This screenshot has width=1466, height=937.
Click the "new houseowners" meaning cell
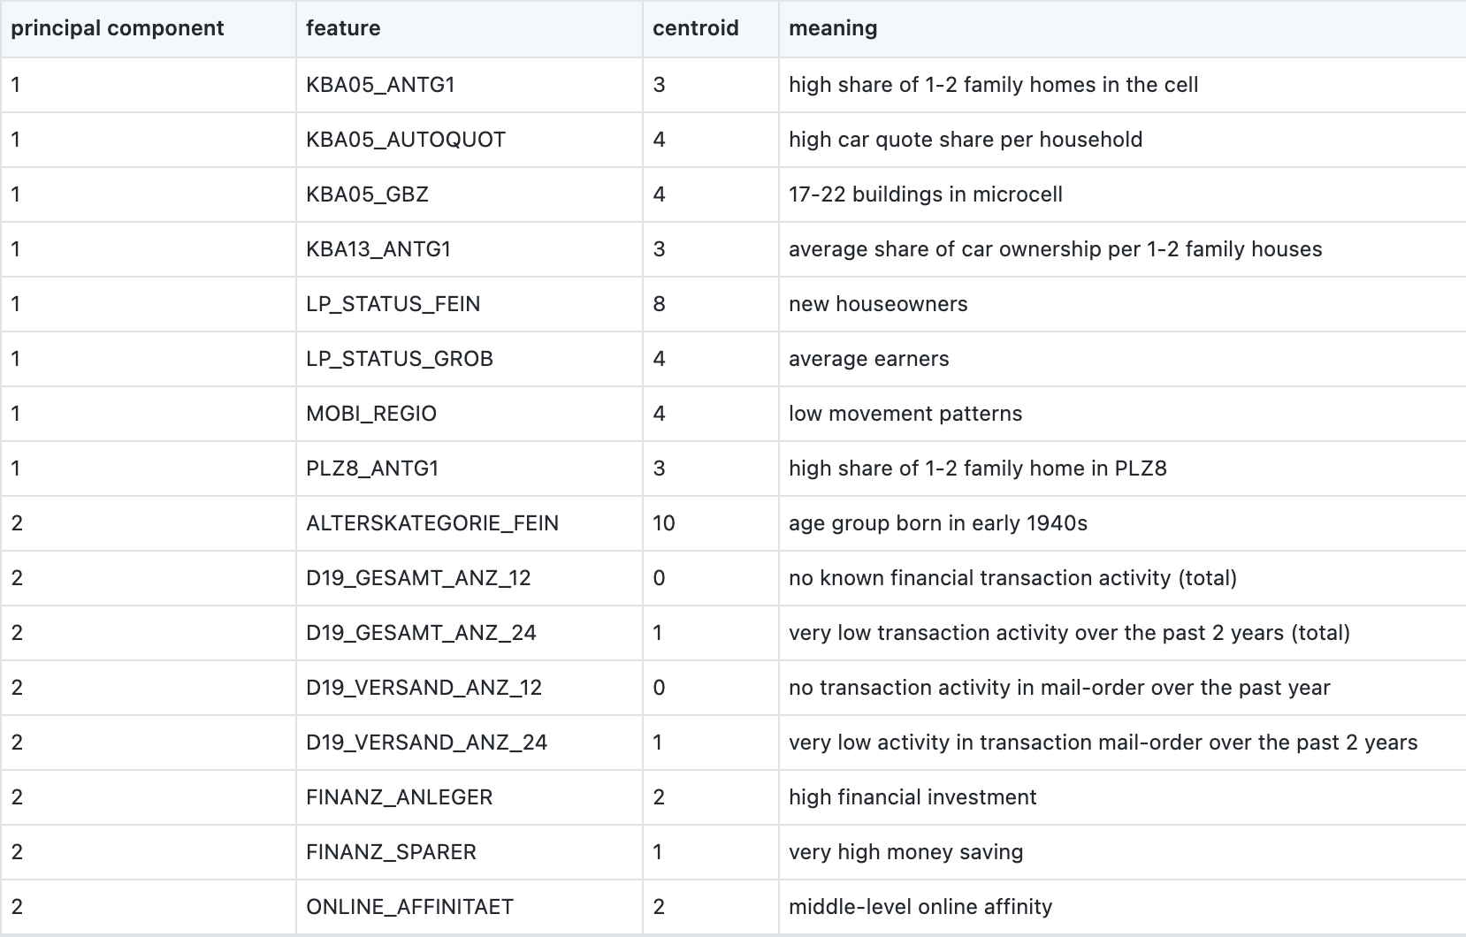pos(878,304)
